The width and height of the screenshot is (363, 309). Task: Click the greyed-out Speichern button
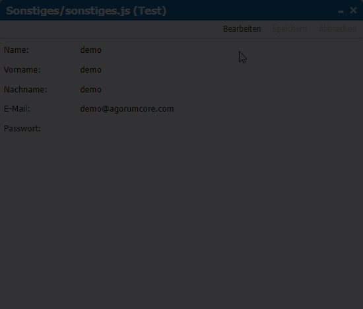pyautogui.click(x=289, y=29)
